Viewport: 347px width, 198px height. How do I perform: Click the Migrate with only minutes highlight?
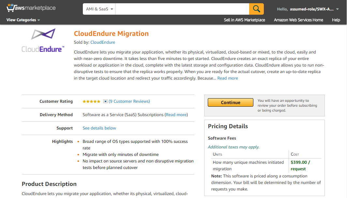121,154
